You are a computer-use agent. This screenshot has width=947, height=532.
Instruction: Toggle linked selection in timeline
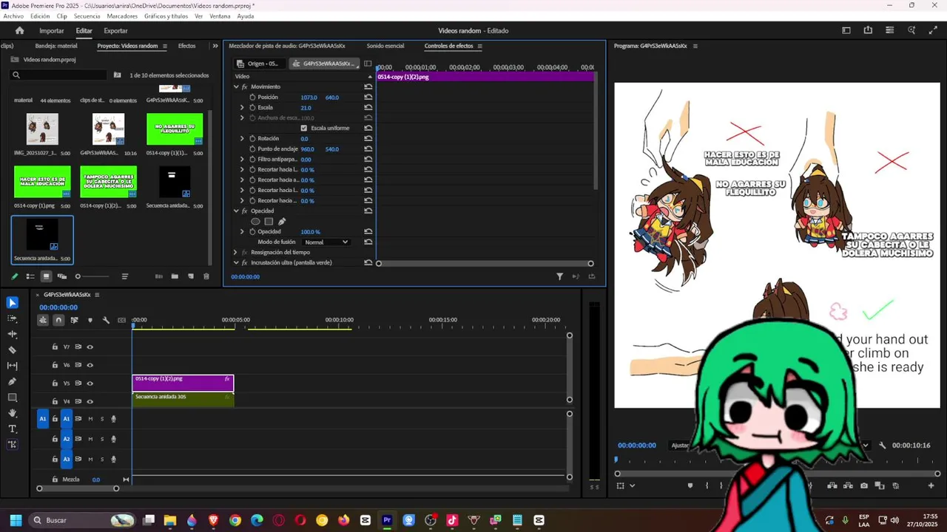(x=74, y=320)
